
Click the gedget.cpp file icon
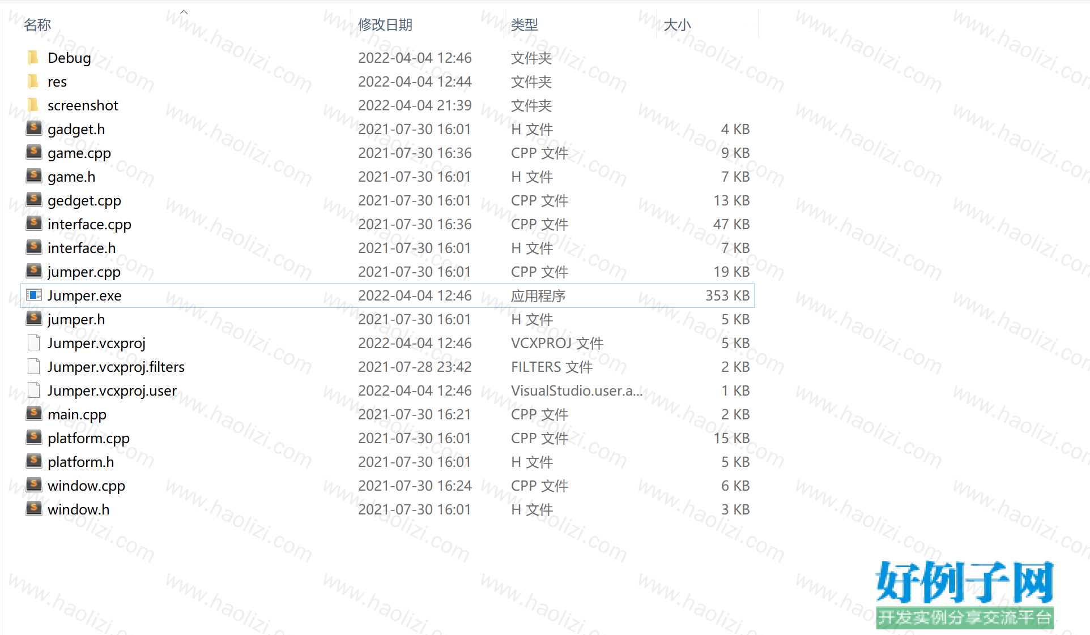click(34, 200)
